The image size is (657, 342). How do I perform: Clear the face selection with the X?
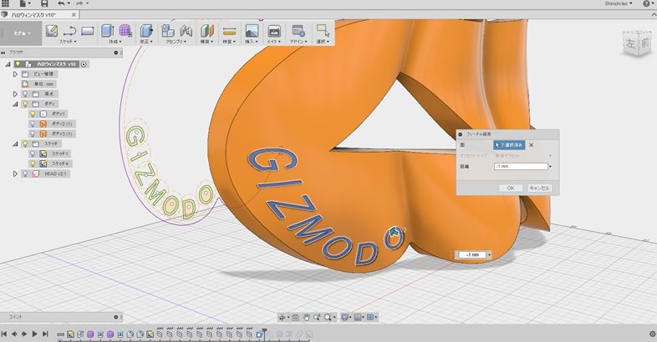pos(532,145)
